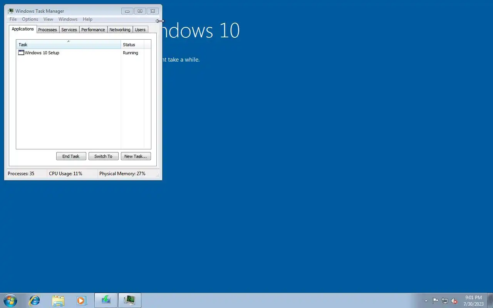
Task: Click the Switch To button
Action: point(103,156)
